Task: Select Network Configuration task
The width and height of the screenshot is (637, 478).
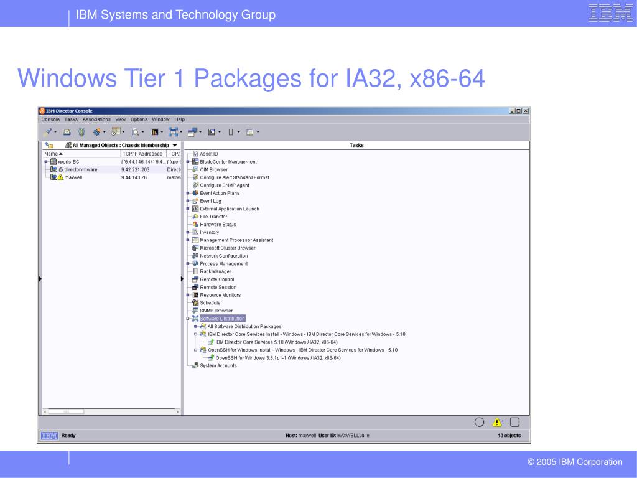Action: [x=223, y=256]
